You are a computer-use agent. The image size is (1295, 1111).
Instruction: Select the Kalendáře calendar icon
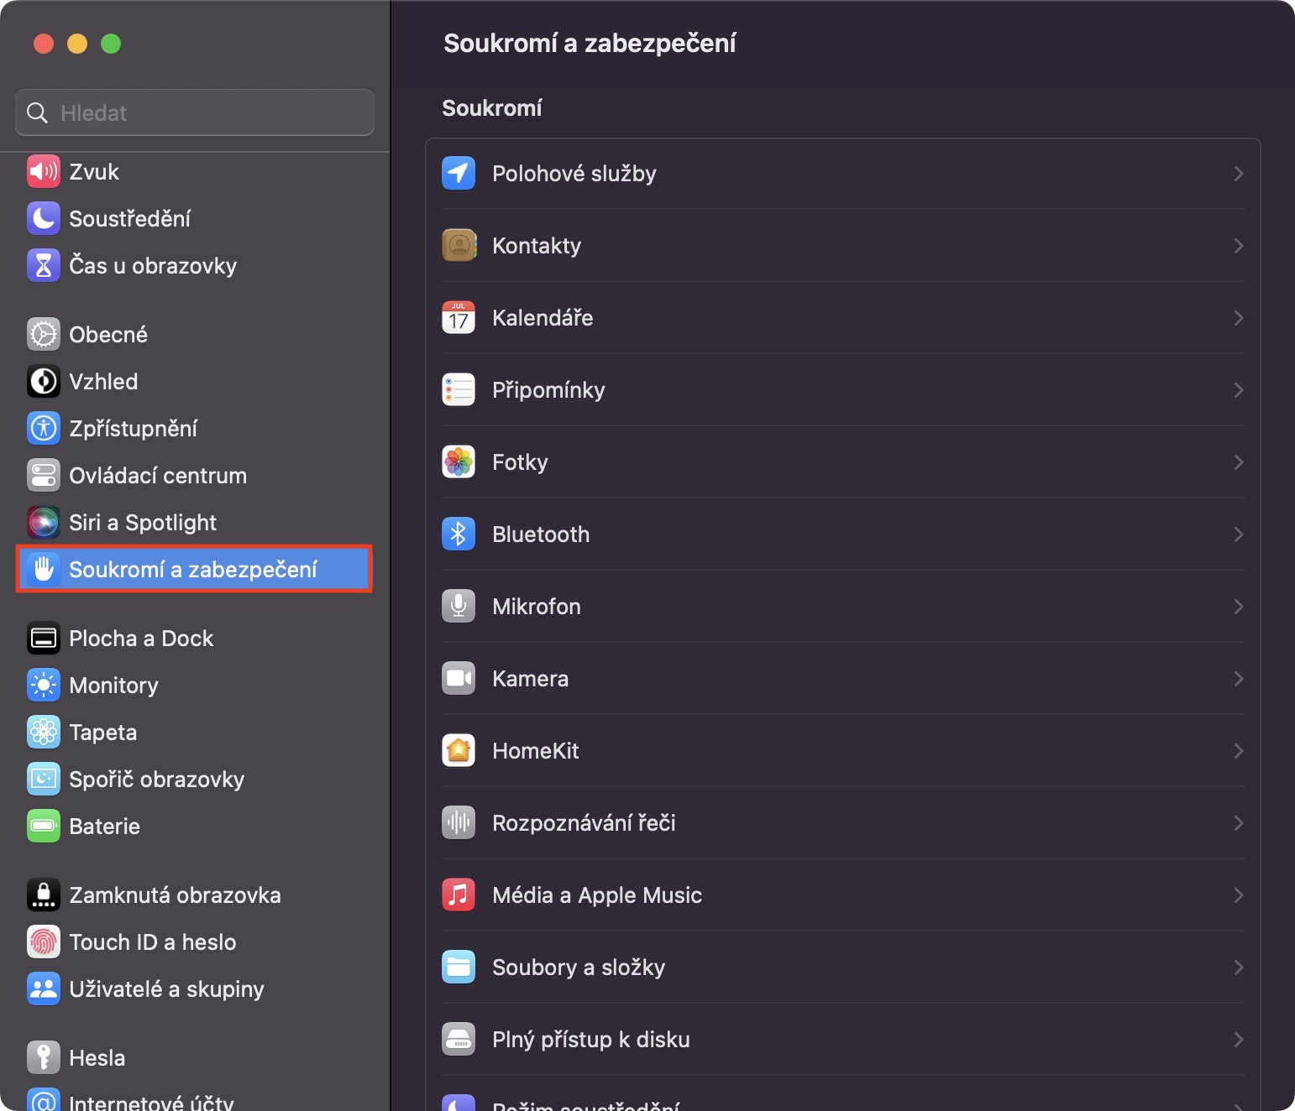tap(459, 318)
